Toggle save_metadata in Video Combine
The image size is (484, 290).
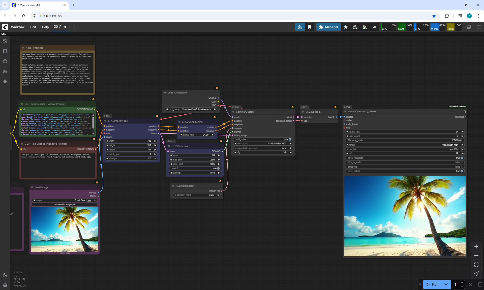tap(462, 158)
